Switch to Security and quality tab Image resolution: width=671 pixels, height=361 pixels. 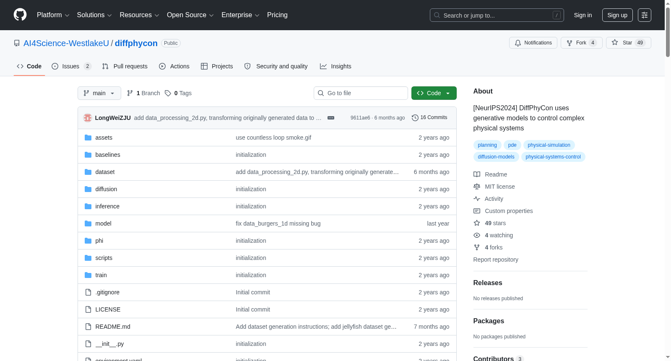click(x=276, y=66)
